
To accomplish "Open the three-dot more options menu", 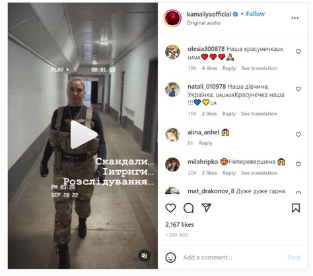I will pyautogui.click(x=295, y=18).
